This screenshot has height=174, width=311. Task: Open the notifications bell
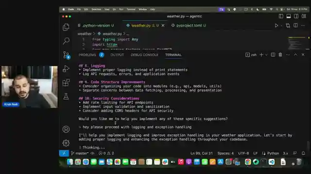[303, 153]
